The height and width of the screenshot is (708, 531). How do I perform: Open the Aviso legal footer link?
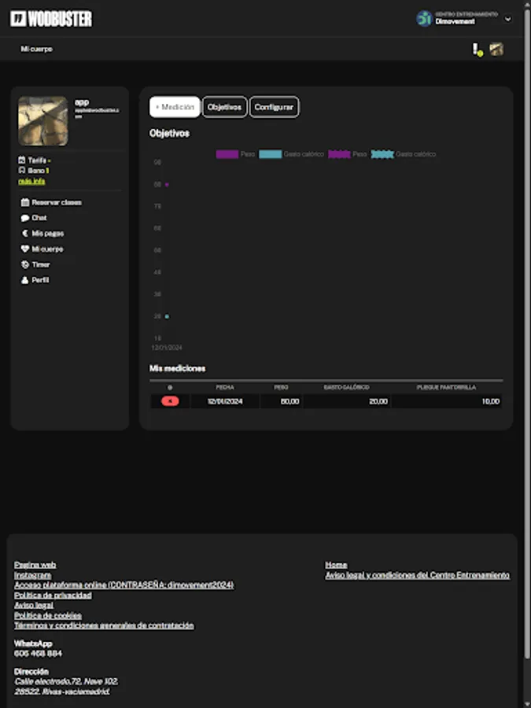click(x=34, y=606)
